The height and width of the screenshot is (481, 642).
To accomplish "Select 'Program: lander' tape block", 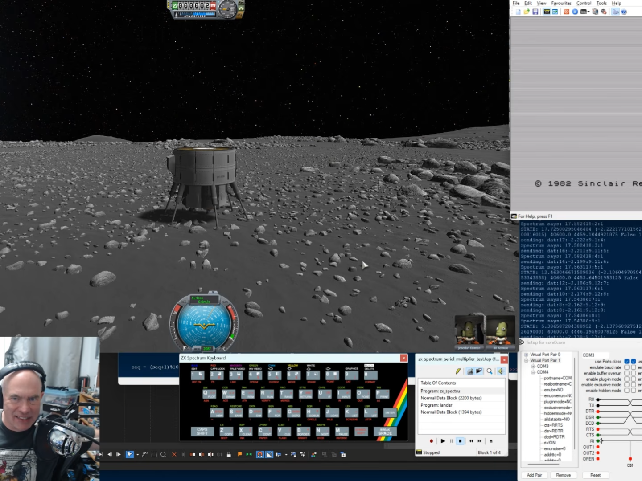I will [461, 405].
